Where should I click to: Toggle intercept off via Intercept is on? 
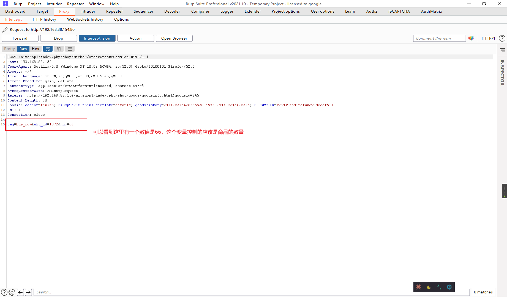(97, 38)
